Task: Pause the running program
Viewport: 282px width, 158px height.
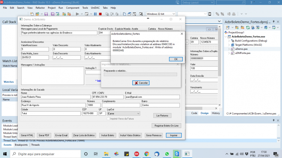Action: [x=95, y=14]
